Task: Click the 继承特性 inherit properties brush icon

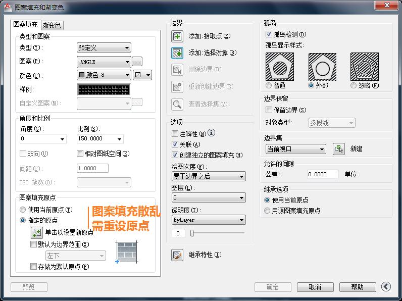Action: pyautogui.click(x=177, y=255)
